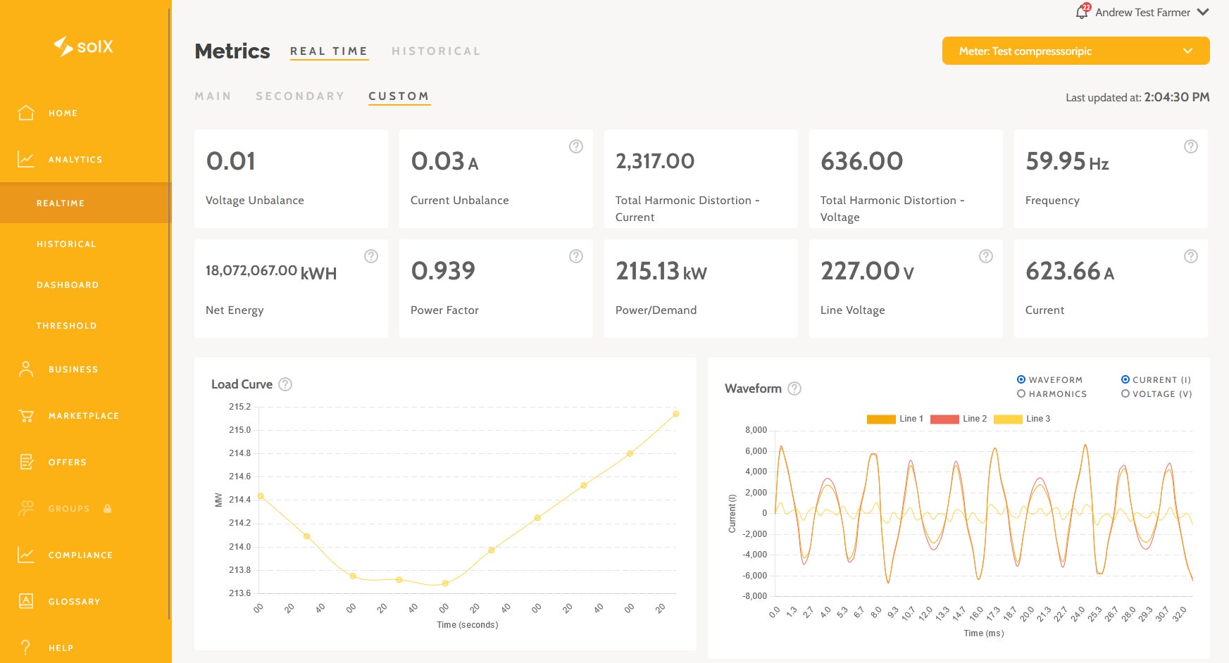The width and height of the screenshot is (1229, 663).
Task: Go to Threshold in the sidebar
Action: click(67, 326)
